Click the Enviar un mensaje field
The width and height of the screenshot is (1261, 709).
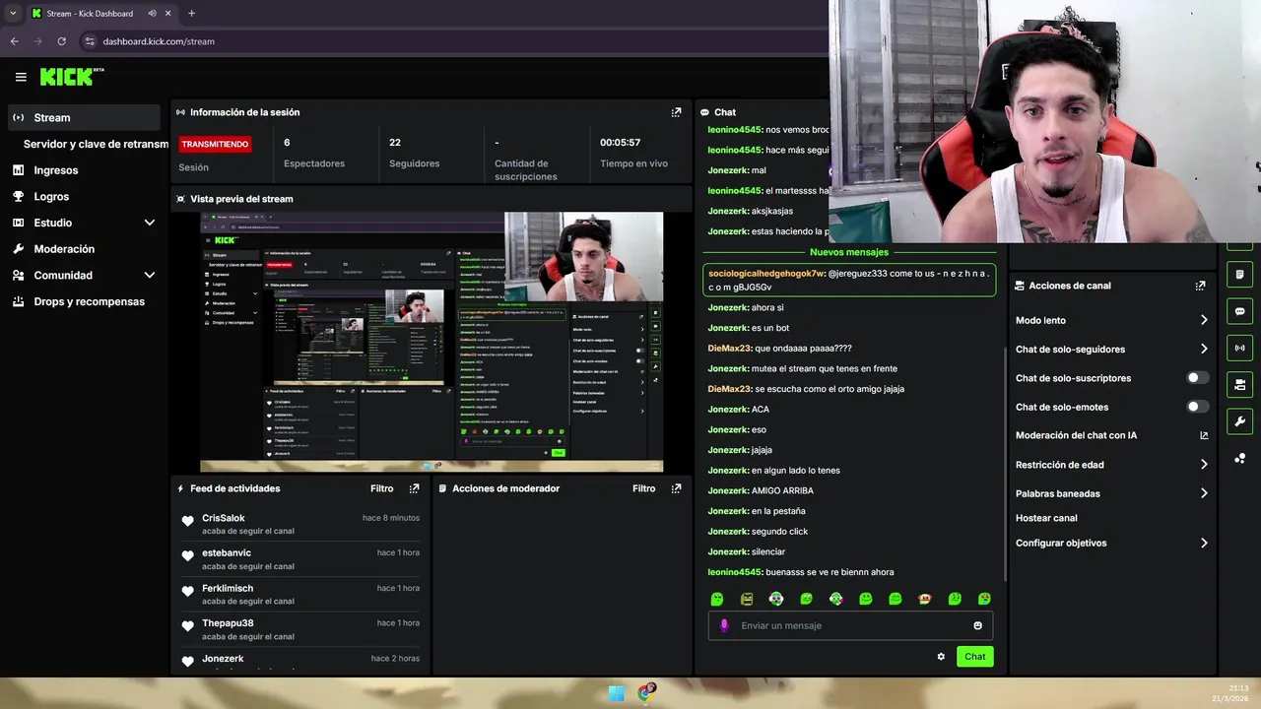tap(850, 625)
